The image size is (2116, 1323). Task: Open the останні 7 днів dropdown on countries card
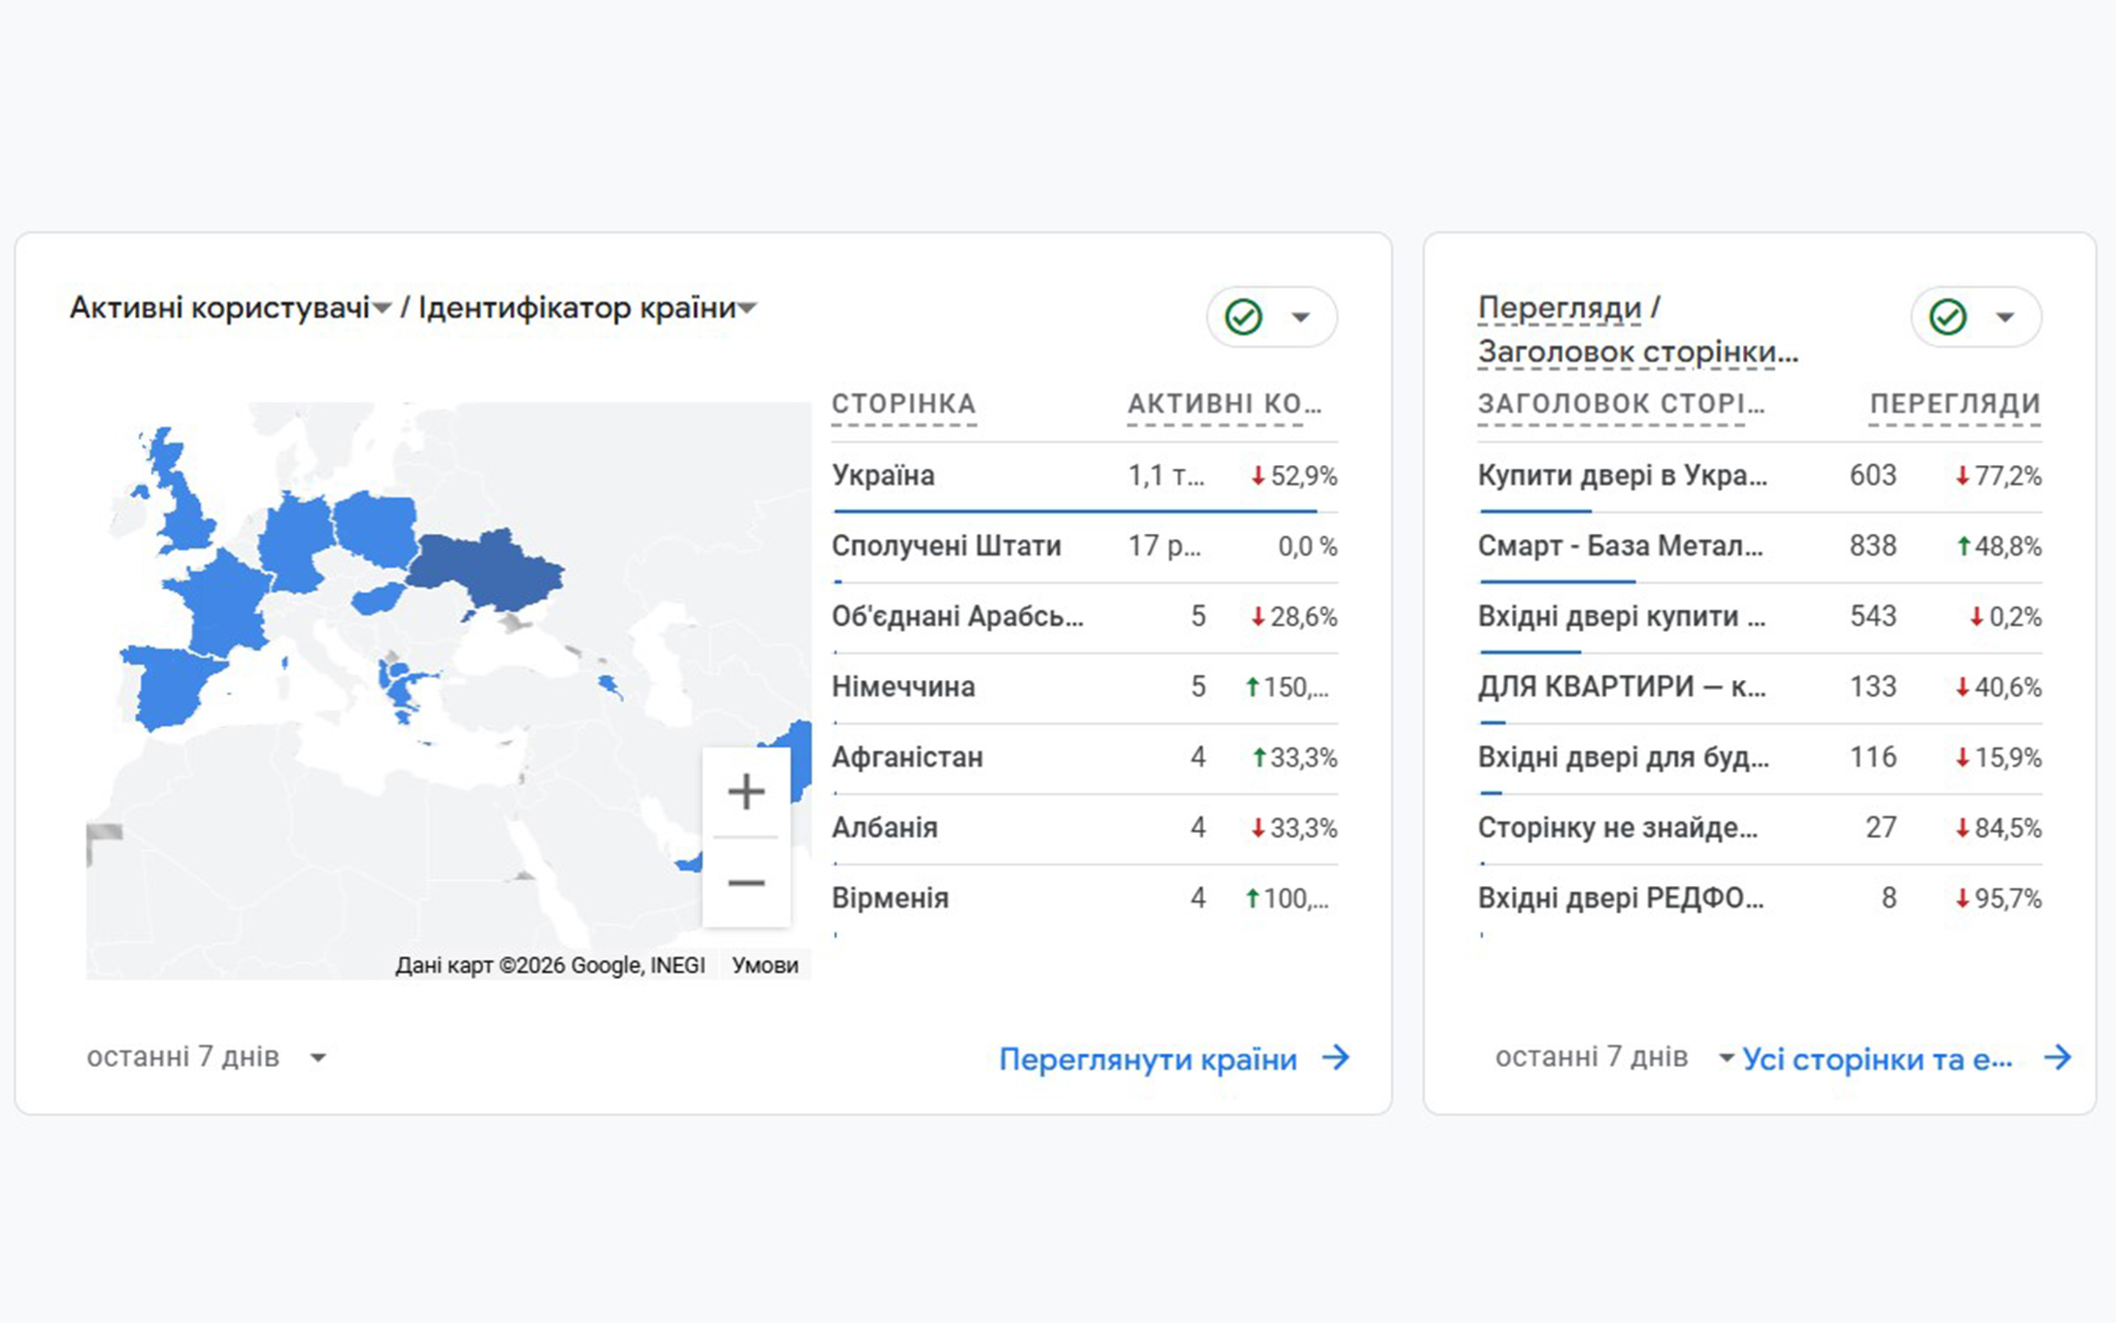[x=207, y=1057]
